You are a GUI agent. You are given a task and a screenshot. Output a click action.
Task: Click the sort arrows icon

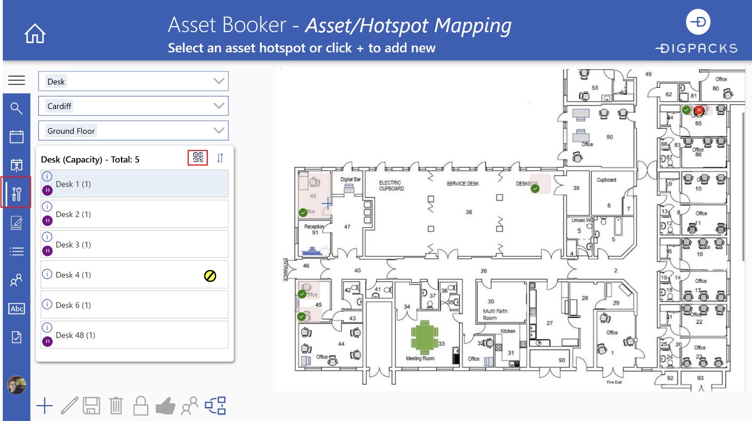click(220, 158)
